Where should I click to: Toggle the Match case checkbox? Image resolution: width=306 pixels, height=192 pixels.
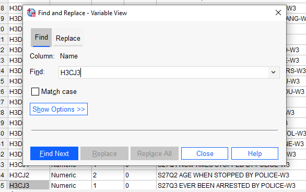pos(35,92)
